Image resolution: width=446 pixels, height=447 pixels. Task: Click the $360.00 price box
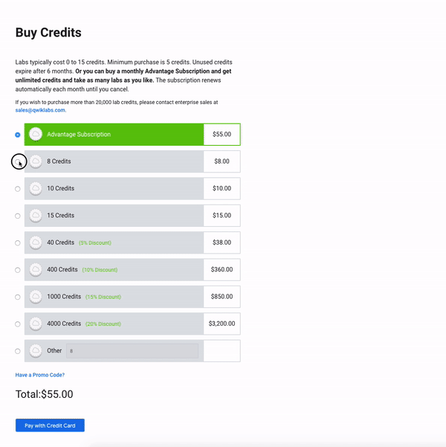(222, 270)
